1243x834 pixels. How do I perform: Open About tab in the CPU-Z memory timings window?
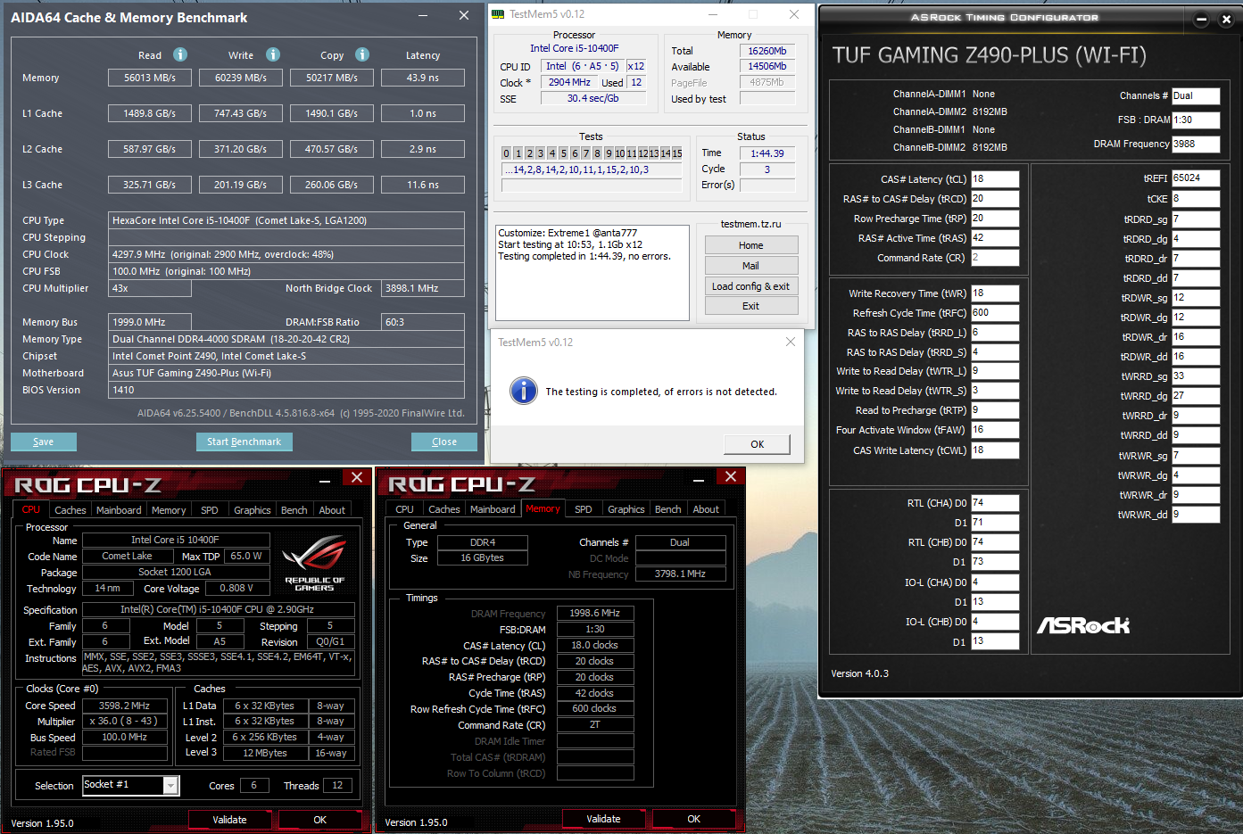click(706, 509)
